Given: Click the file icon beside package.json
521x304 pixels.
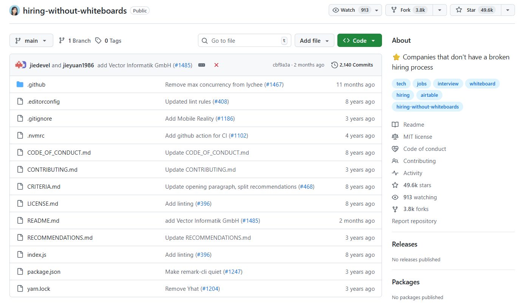Looking at the screenshot, I should coord(20,271).
